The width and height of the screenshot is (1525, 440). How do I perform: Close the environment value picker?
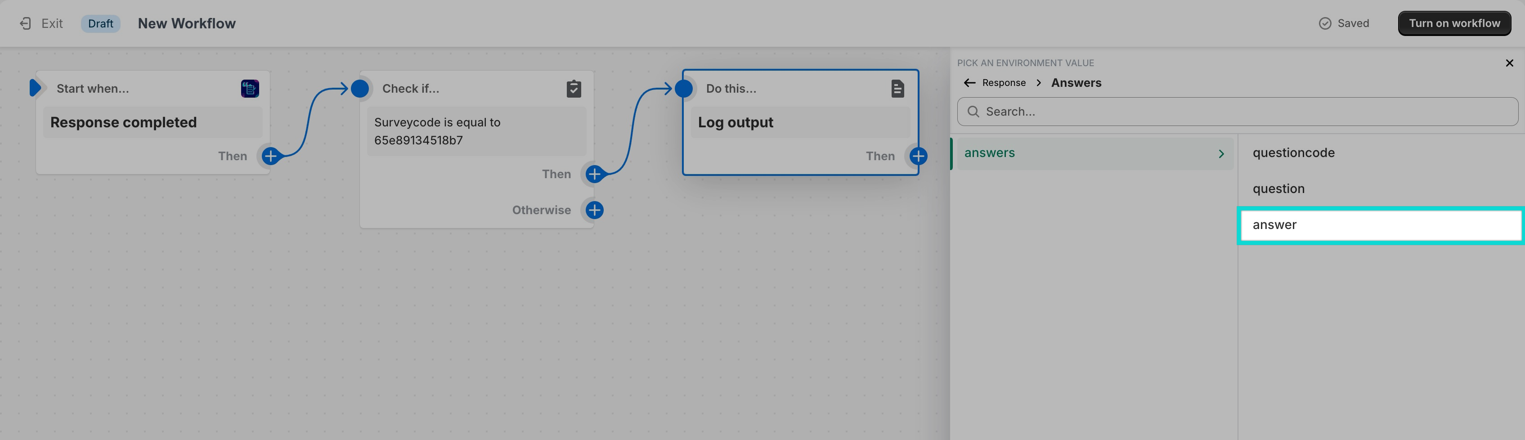pos(1509,63)
